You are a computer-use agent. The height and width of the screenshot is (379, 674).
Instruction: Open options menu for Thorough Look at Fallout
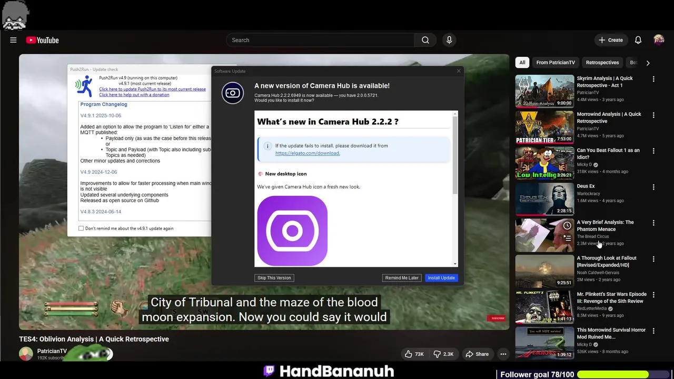pyautogui.click(x=653, y=259)
